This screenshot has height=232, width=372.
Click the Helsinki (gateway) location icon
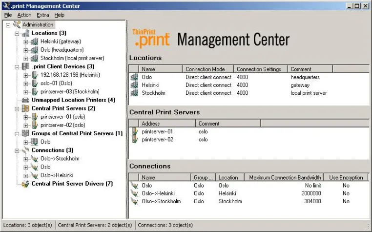[34, 42]
